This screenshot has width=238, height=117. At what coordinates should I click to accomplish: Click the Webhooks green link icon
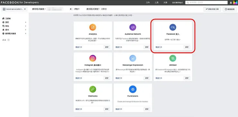tap(93, 89)
